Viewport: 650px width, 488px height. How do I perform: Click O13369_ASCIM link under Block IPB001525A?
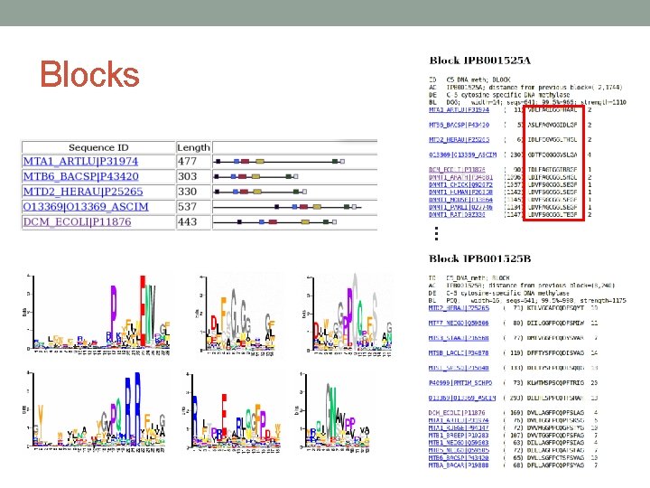click(x=462, y=155)
